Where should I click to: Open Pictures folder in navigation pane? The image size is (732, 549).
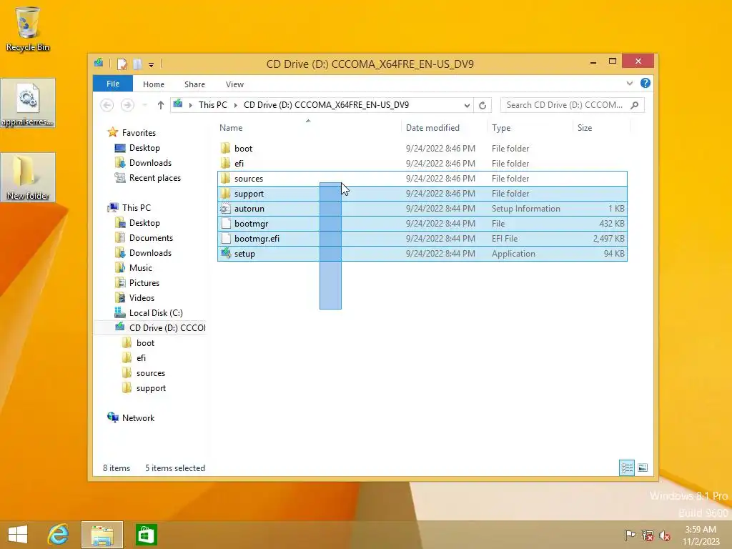click(144, 283)
